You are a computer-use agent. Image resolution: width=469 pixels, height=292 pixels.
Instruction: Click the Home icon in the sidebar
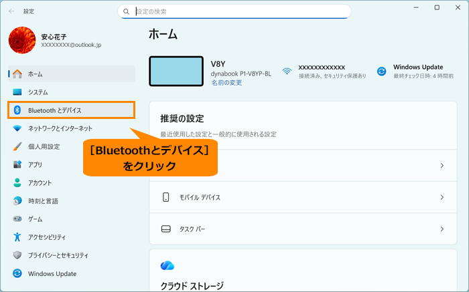[17, 74]
